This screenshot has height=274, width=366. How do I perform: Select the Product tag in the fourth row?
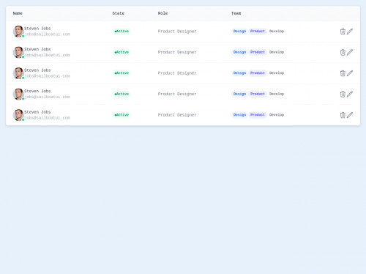(258, 94)
